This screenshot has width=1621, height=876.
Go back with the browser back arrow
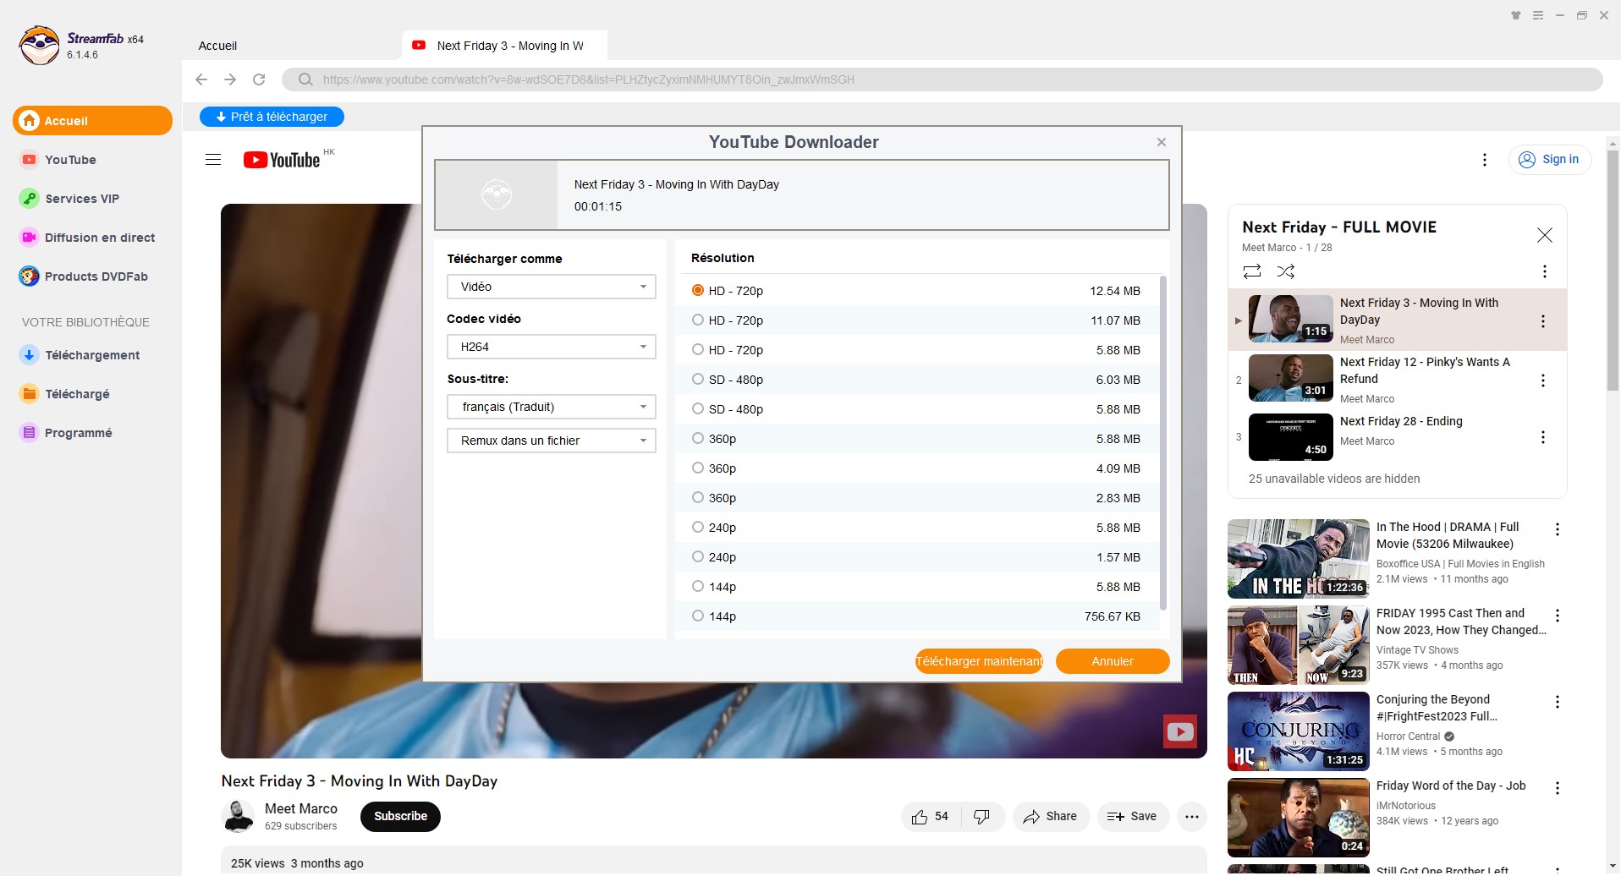[201, 79]
